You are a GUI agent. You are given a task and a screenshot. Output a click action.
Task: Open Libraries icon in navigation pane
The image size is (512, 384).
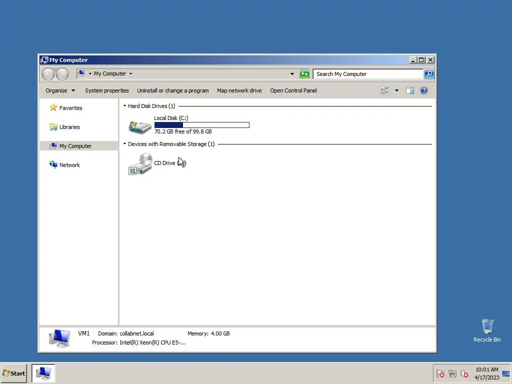(53, 126)
